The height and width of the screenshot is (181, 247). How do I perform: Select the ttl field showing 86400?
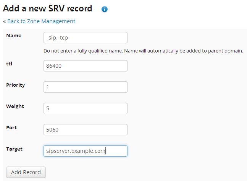[86, 66]
